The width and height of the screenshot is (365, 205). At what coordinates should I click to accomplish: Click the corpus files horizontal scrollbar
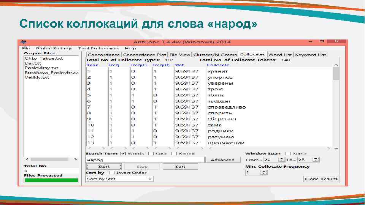[49, 159]
